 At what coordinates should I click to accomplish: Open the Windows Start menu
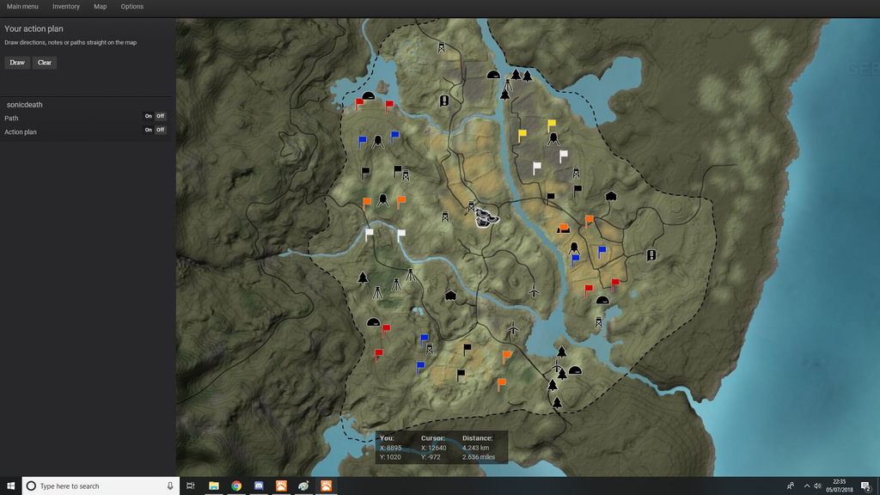(10, 486)
